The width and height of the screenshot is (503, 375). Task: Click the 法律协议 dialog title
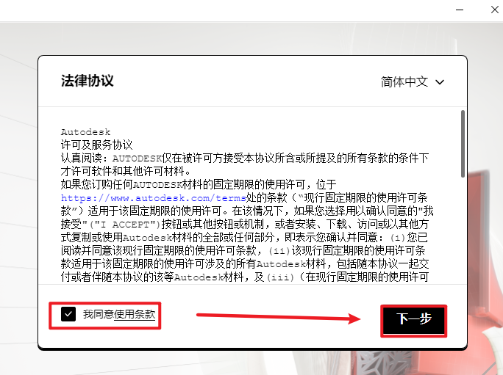[x=87, y=81]
